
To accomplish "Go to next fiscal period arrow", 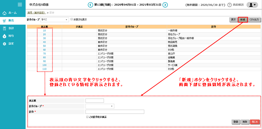I will 165,5.
